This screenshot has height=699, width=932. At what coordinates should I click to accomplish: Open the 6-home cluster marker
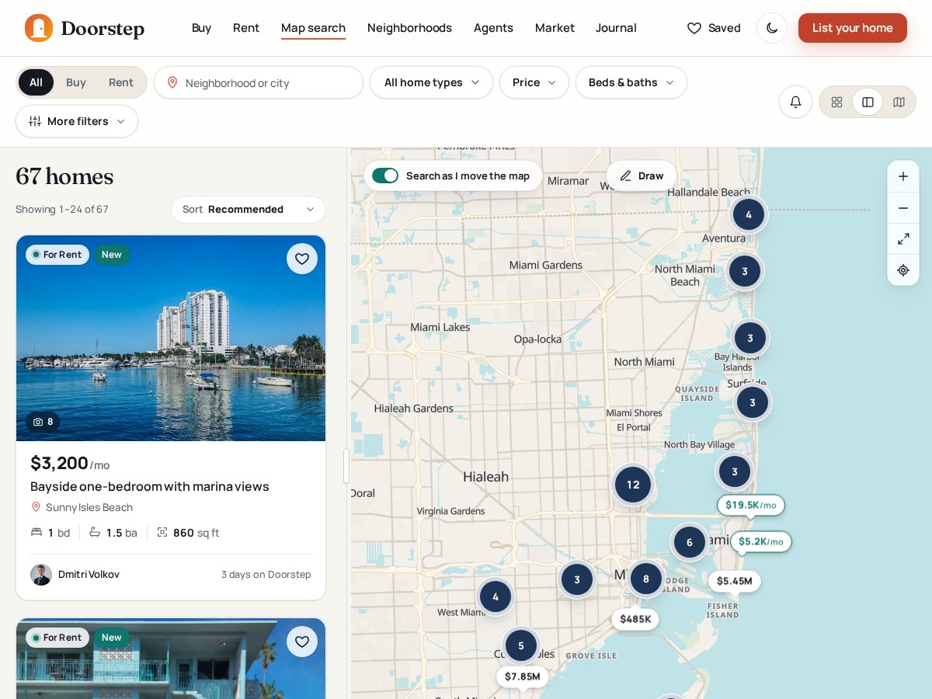pos(689,542)
